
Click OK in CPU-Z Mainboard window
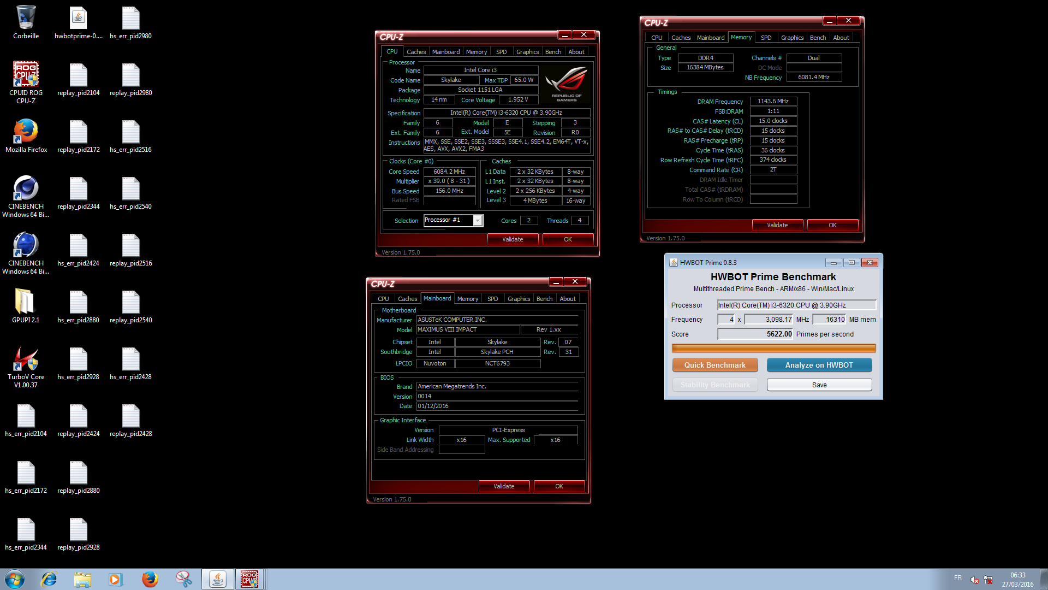[x=559, y=486]
